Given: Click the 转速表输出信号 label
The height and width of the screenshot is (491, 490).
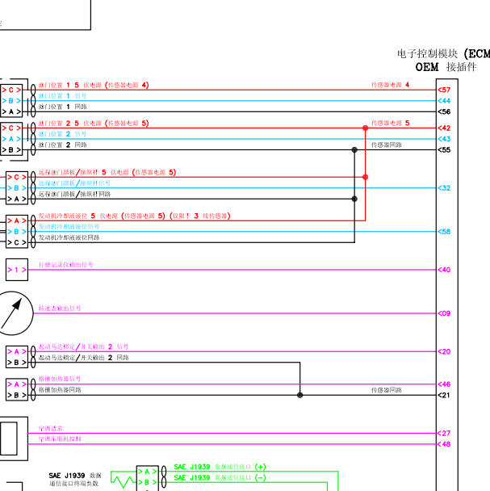Looking at the screenshot, I should pyautogui.click(x=60, y=308).
